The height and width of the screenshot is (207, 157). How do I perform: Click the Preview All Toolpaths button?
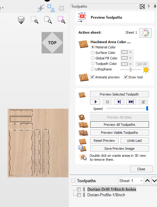pos(120,125)
